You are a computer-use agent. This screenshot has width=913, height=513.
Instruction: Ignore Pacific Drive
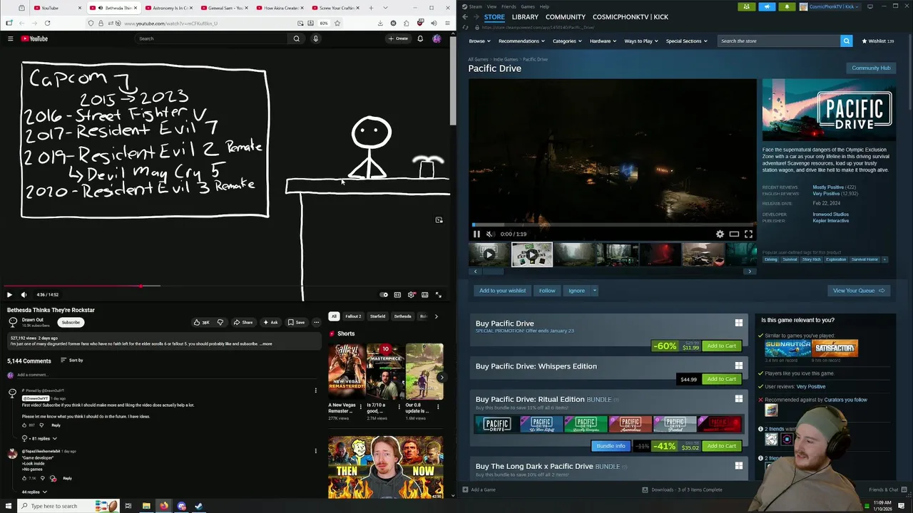(x=576, y=291)
